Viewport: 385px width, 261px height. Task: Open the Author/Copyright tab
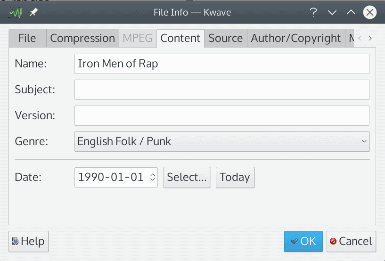click(x=296, y=38)
